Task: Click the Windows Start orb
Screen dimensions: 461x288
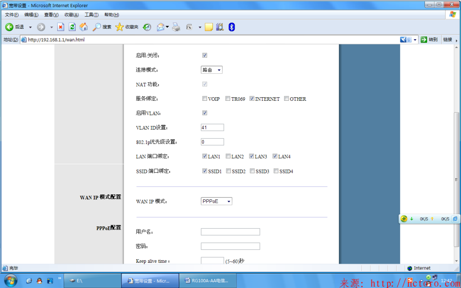Action: coord(10,281)
